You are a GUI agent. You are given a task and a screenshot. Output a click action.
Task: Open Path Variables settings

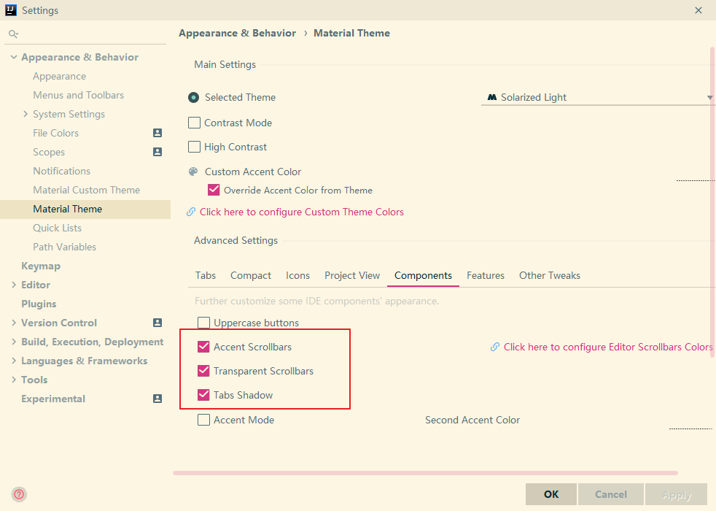click(x=64, y=247)
